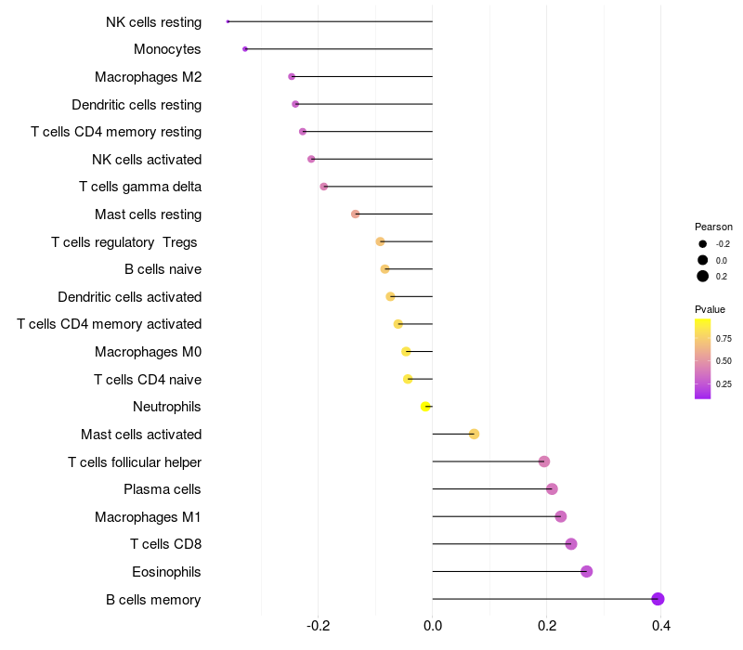
Task: Click the Eosinophils lollipop dot
Action: pyautogui.click(x=586, y=571)
